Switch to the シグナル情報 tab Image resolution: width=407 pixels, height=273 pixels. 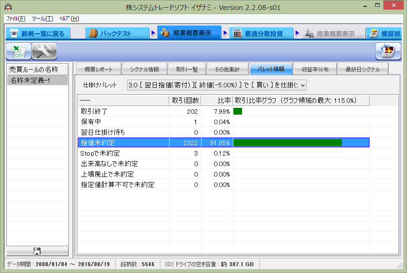[x=144, y=69]
